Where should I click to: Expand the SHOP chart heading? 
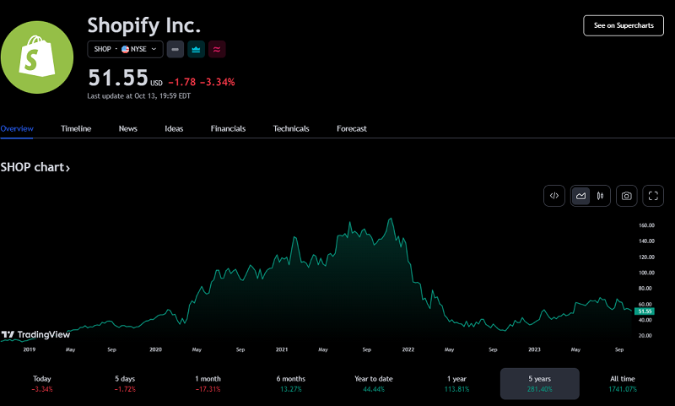coord(35,167)
